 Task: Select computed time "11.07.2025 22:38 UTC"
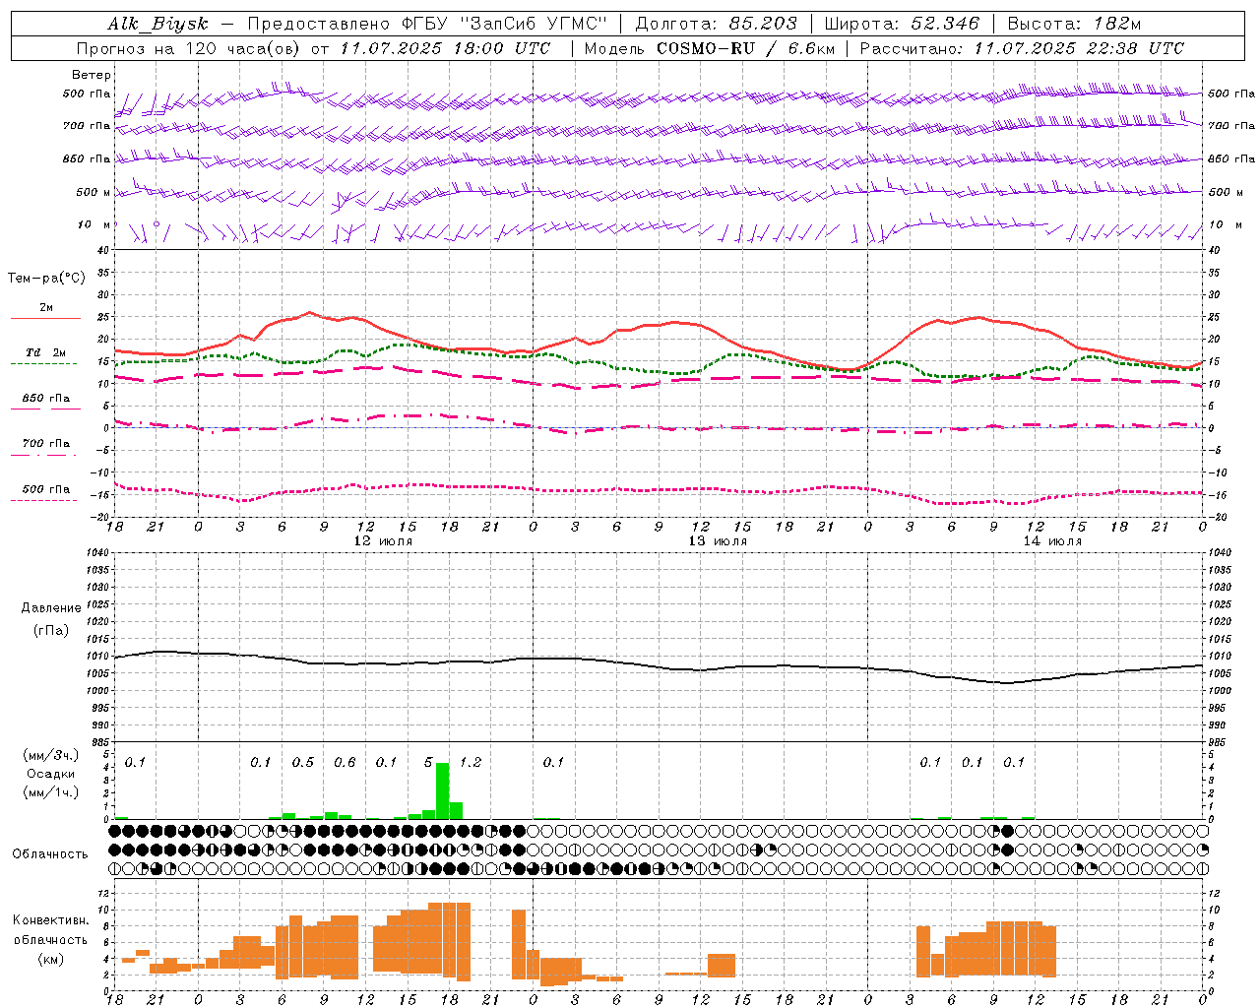(1079, 48)
